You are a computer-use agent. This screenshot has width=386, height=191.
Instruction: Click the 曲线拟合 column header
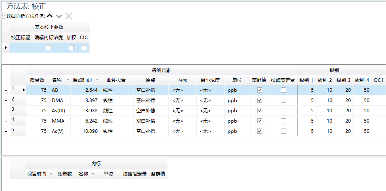[x=116, y=80]
